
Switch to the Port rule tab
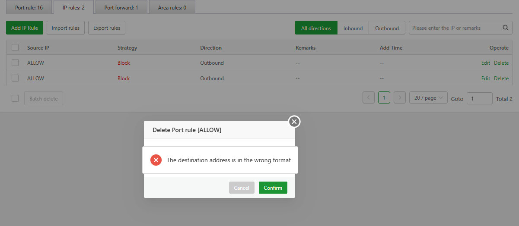point(29,7)
